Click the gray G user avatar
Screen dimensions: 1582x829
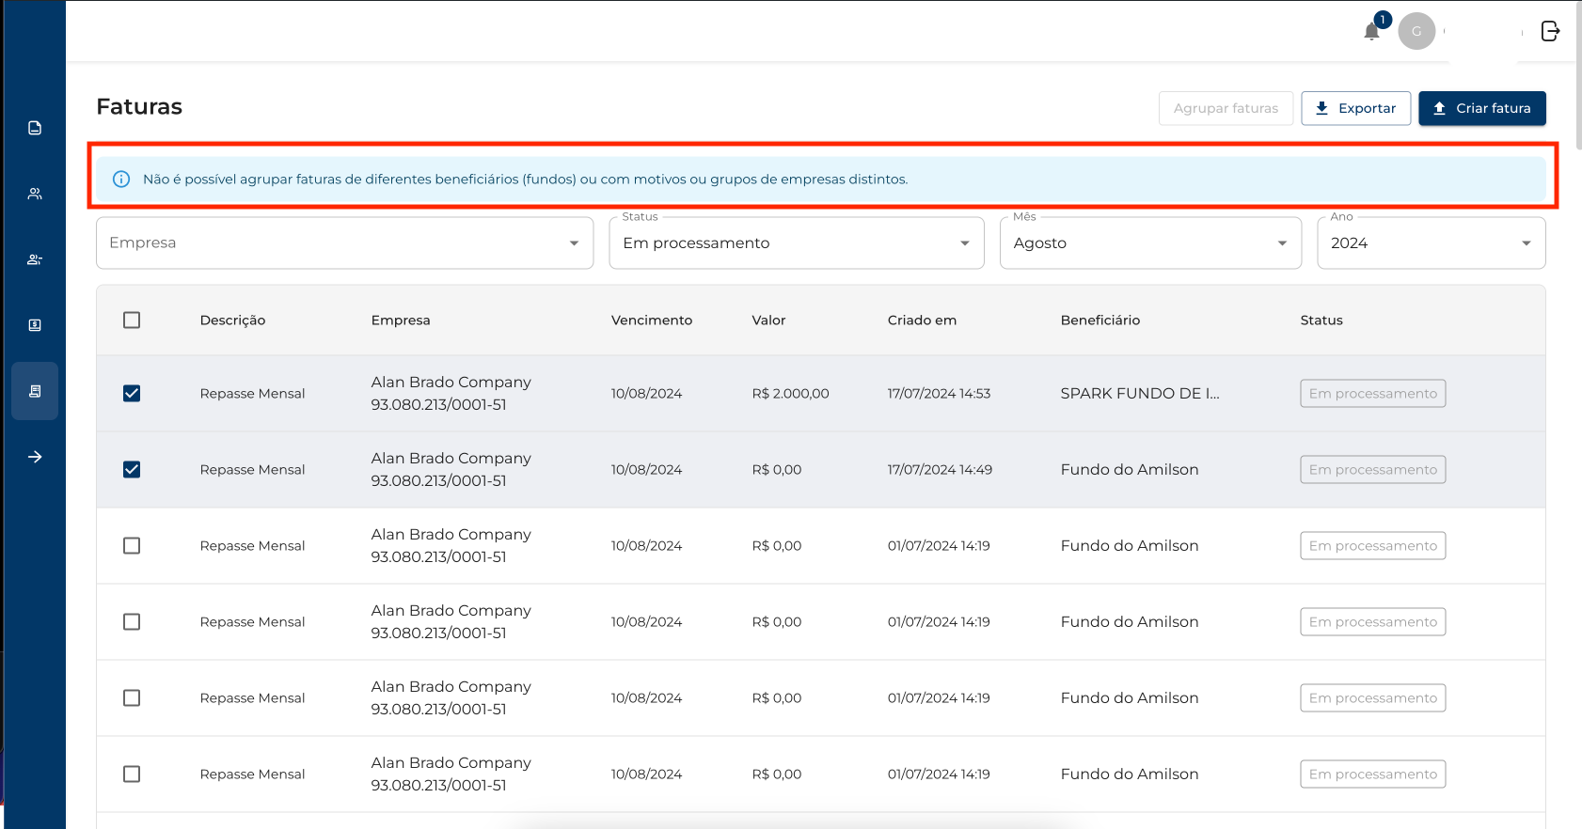click(x=1416, y=31)
